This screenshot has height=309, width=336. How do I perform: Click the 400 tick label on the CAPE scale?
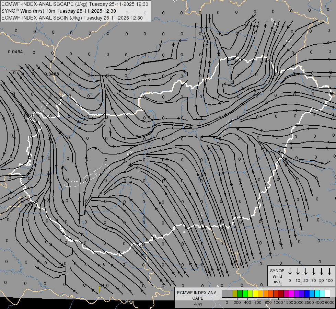pyautogui.click(x=247, y=302)
